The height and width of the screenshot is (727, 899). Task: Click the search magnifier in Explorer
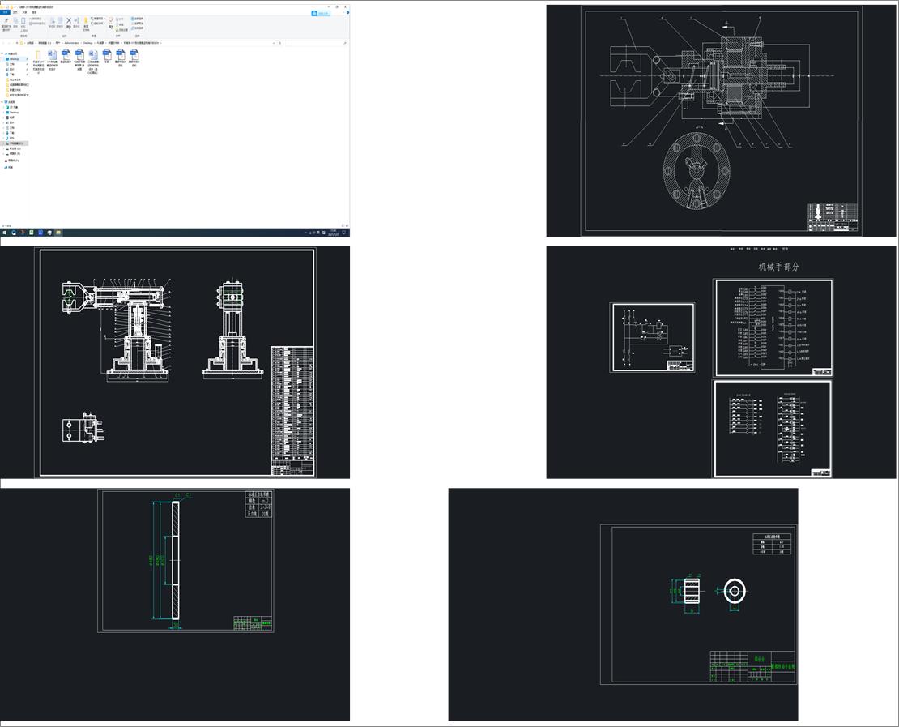346,42
